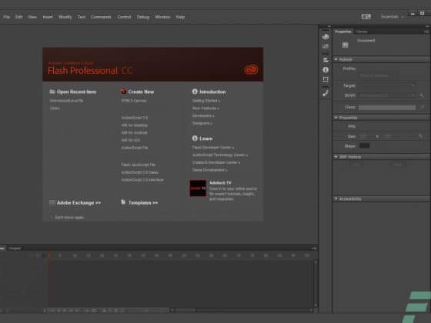Click the Templates >> link
Image resolution: width=431 pixels, height=323 pixels.
click(143, 203)
